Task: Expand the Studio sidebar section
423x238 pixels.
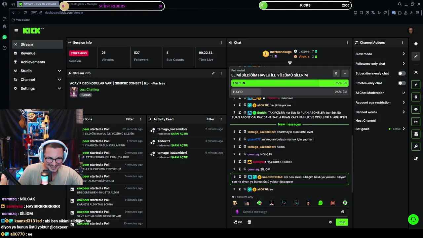Action: 59,71
